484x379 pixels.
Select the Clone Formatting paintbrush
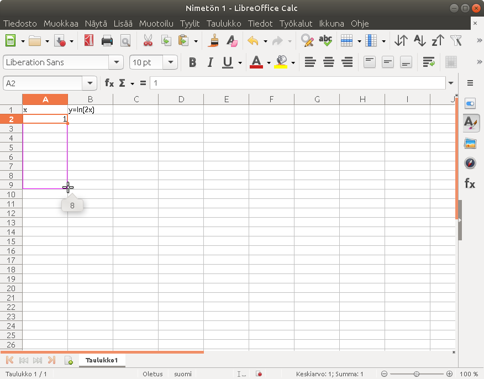[214, 41]
